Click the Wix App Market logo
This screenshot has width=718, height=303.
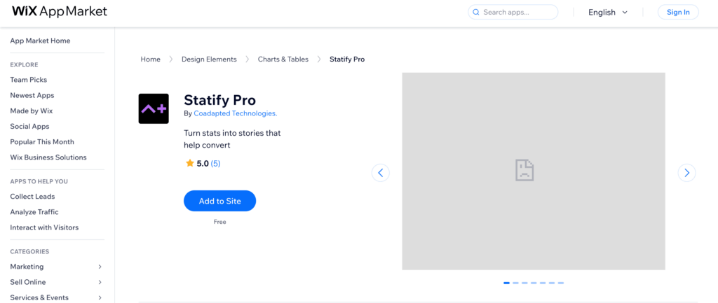coord(60,11)
